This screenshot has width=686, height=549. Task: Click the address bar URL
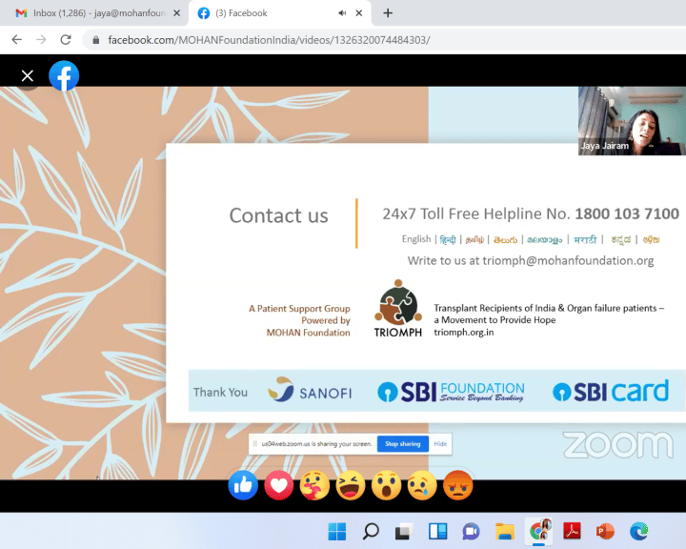pyautogui.click(x=269, y=40)
